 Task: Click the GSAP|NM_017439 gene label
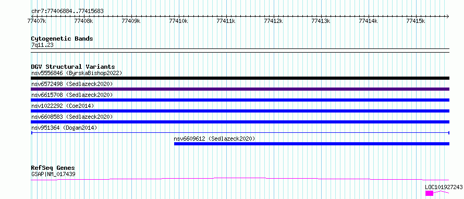53,174
